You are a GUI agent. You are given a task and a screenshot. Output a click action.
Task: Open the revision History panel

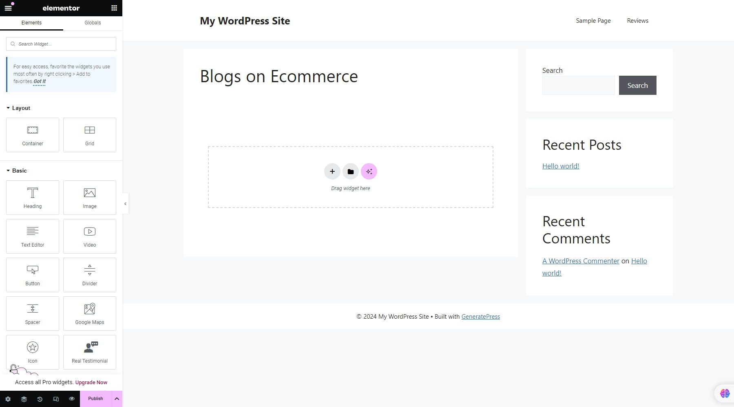[x=40, y=399]
